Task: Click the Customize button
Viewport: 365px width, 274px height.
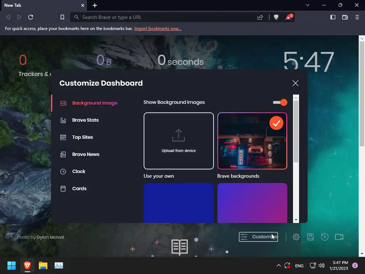Action: (258, 237)
